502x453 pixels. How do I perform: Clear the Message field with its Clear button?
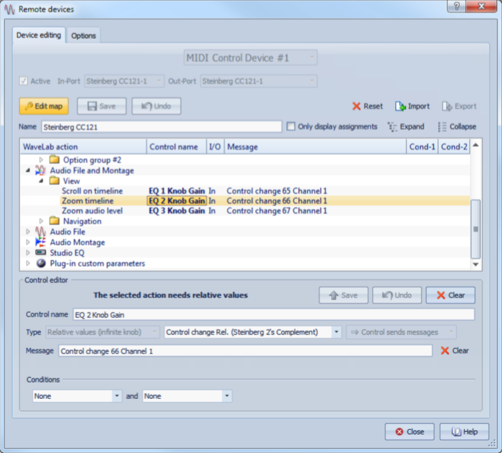455,351
